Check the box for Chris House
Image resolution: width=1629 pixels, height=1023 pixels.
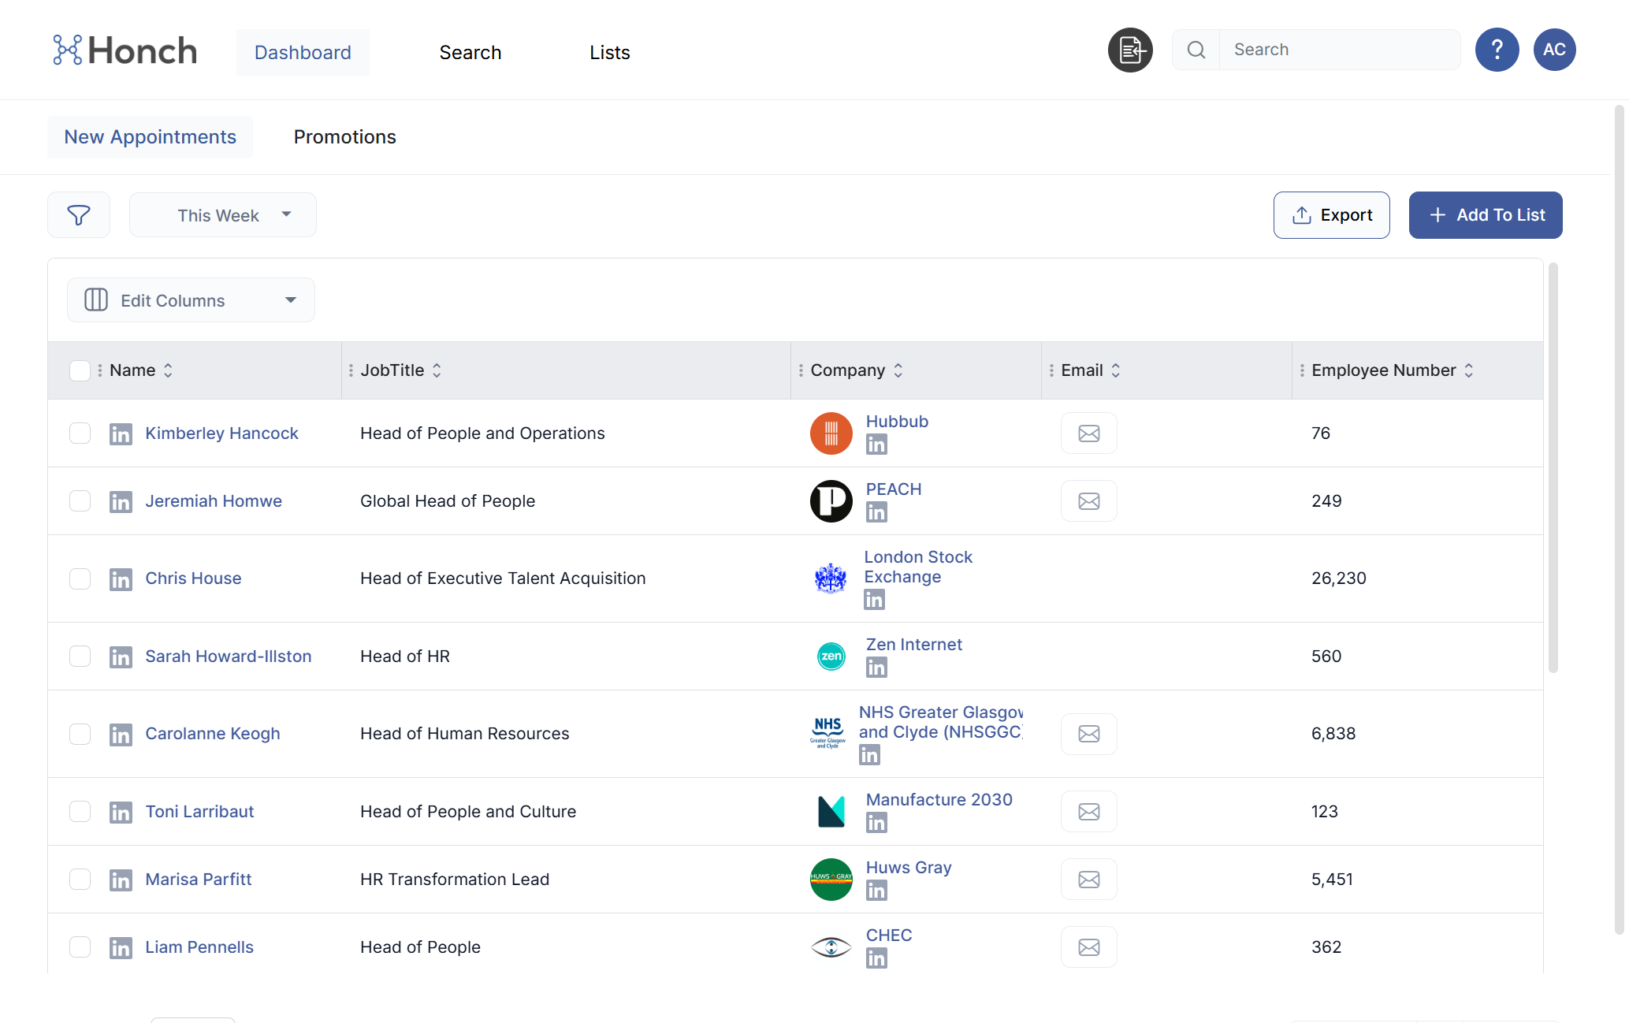click(x=80, y=578)
